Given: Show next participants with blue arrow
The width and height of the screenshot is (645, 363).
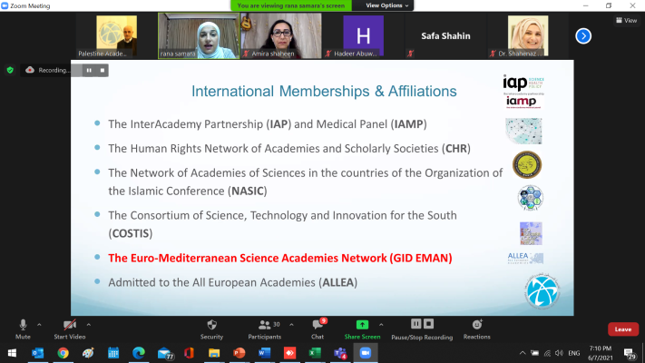Looking at the screenshot, I should [583, 36].
